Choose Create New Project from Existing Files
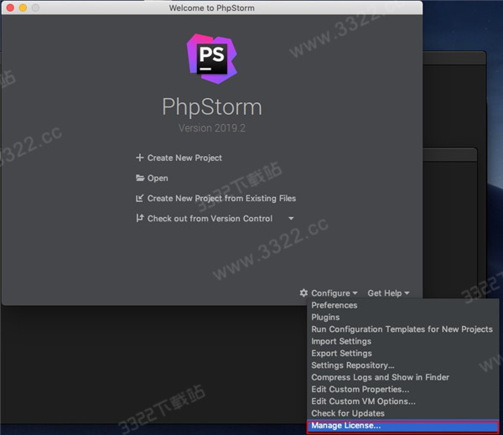The image size is (503, 435). tap(221, 199)
